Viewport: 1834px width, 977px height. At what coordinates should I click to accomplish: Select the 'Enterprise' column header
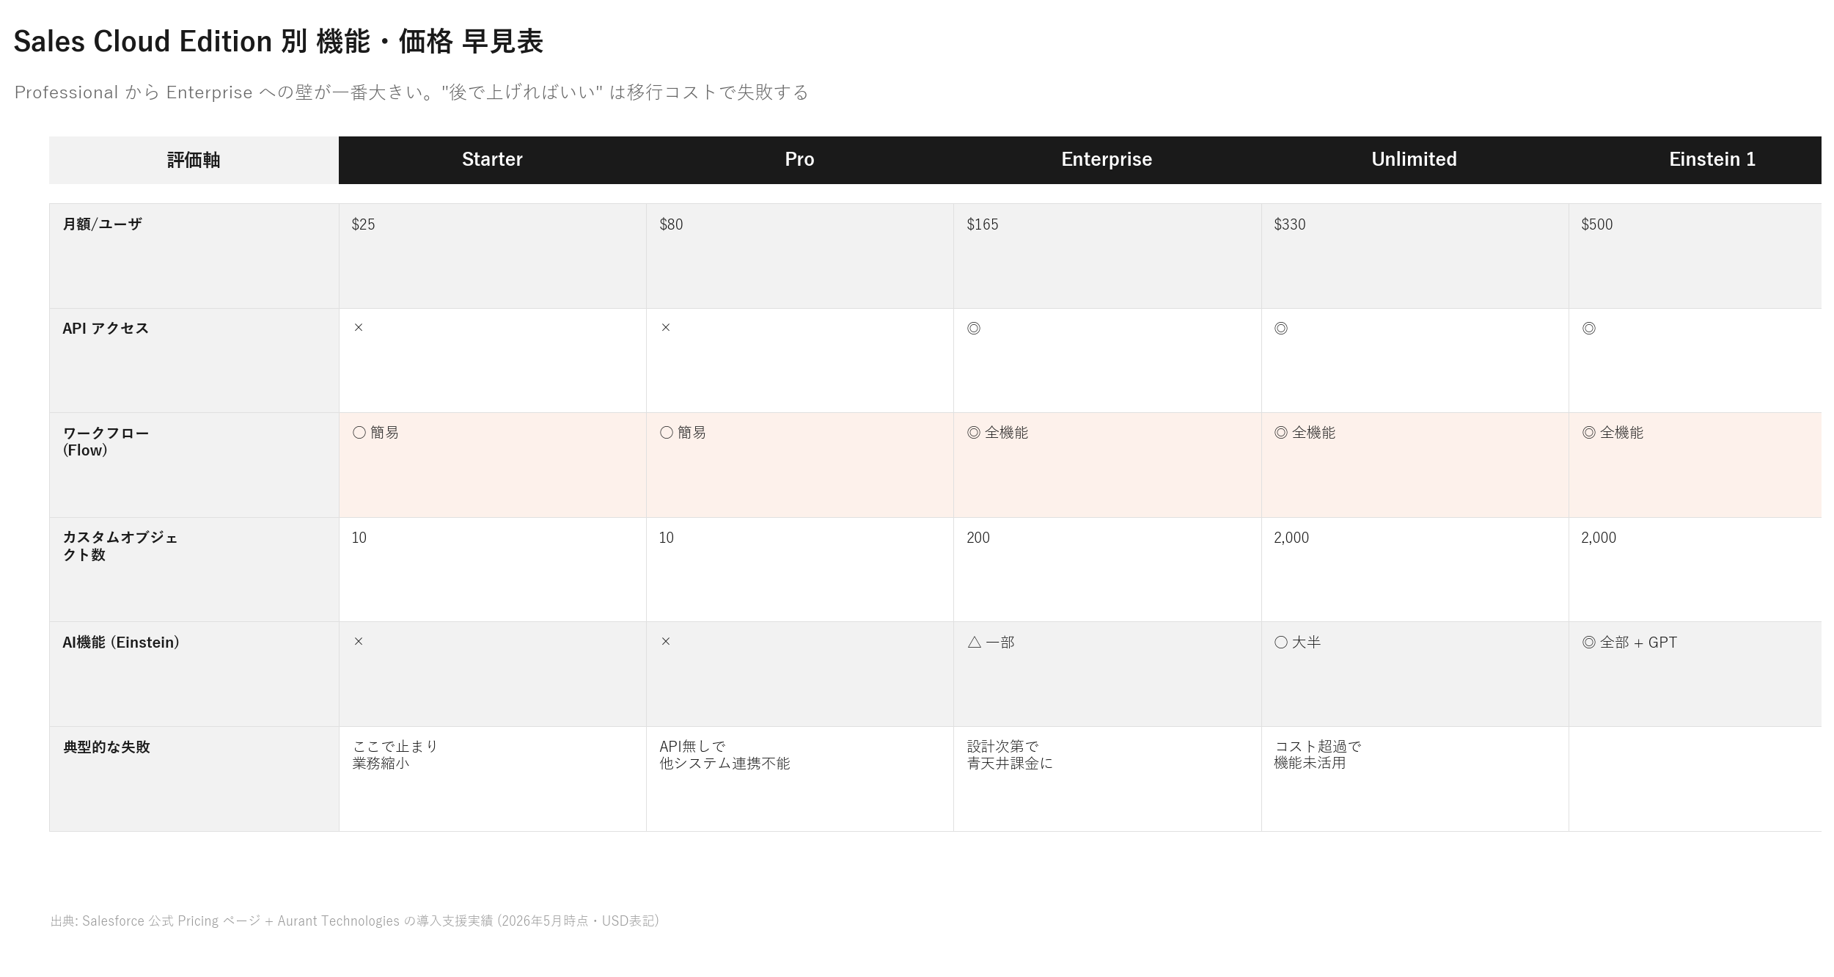point(1107,160)
